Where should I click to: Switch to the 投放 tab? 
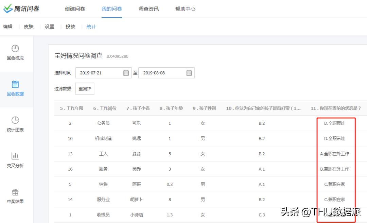click(70, 26)
